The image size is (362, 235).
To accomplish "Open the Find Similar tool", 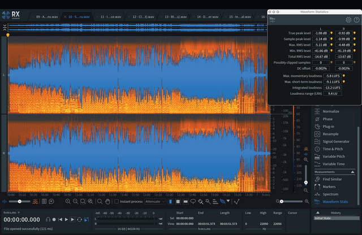I will click(333, 179).
